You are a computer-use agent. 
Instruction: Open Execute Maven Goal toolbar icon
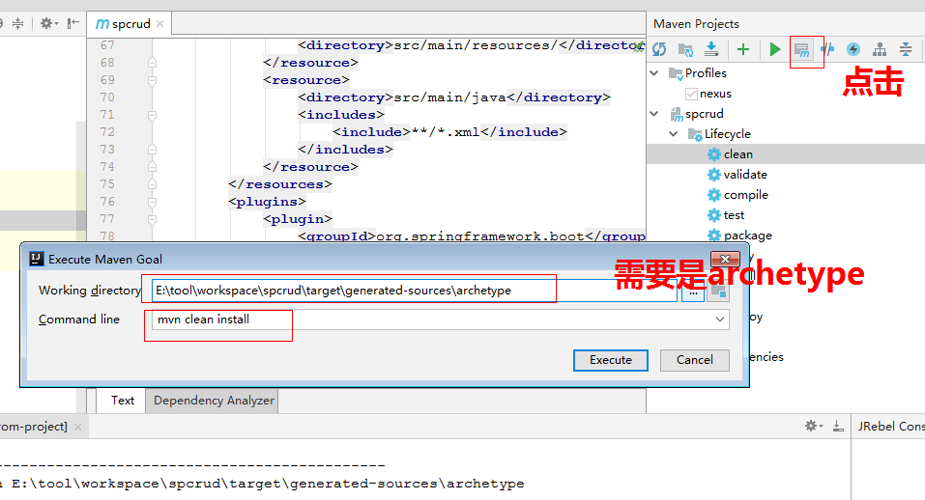click(801, 50)
